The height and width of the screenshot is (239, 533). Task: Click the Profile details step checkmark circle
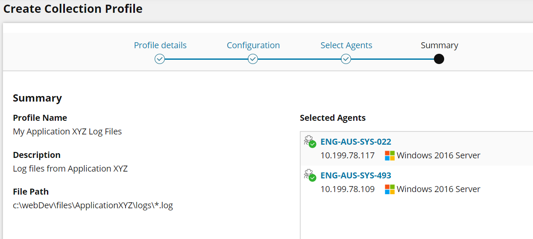160,59
